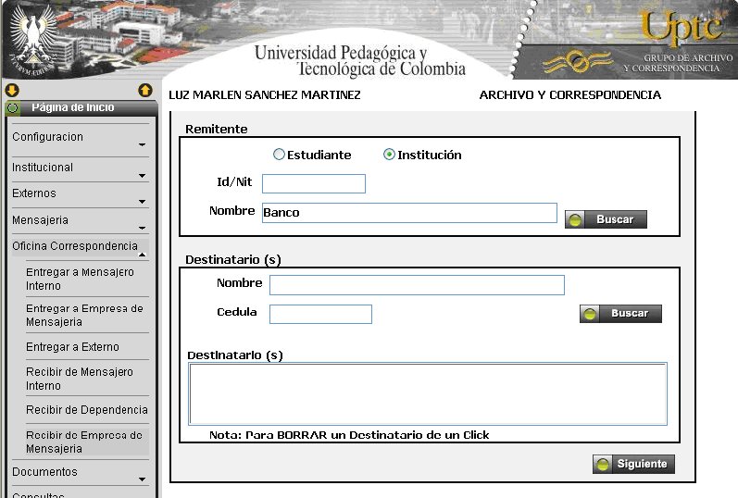Click the yellow up-arrow icon above the menu

pyautogui.click(x=145, y=90)
